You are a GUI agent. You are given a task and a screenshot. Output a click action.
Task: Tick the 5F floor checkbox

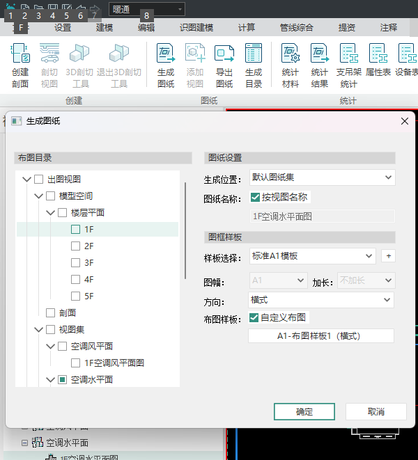coord(75,296)
